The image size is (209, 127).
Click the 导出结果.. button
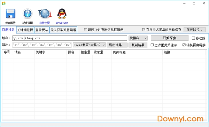click(117, 45)
